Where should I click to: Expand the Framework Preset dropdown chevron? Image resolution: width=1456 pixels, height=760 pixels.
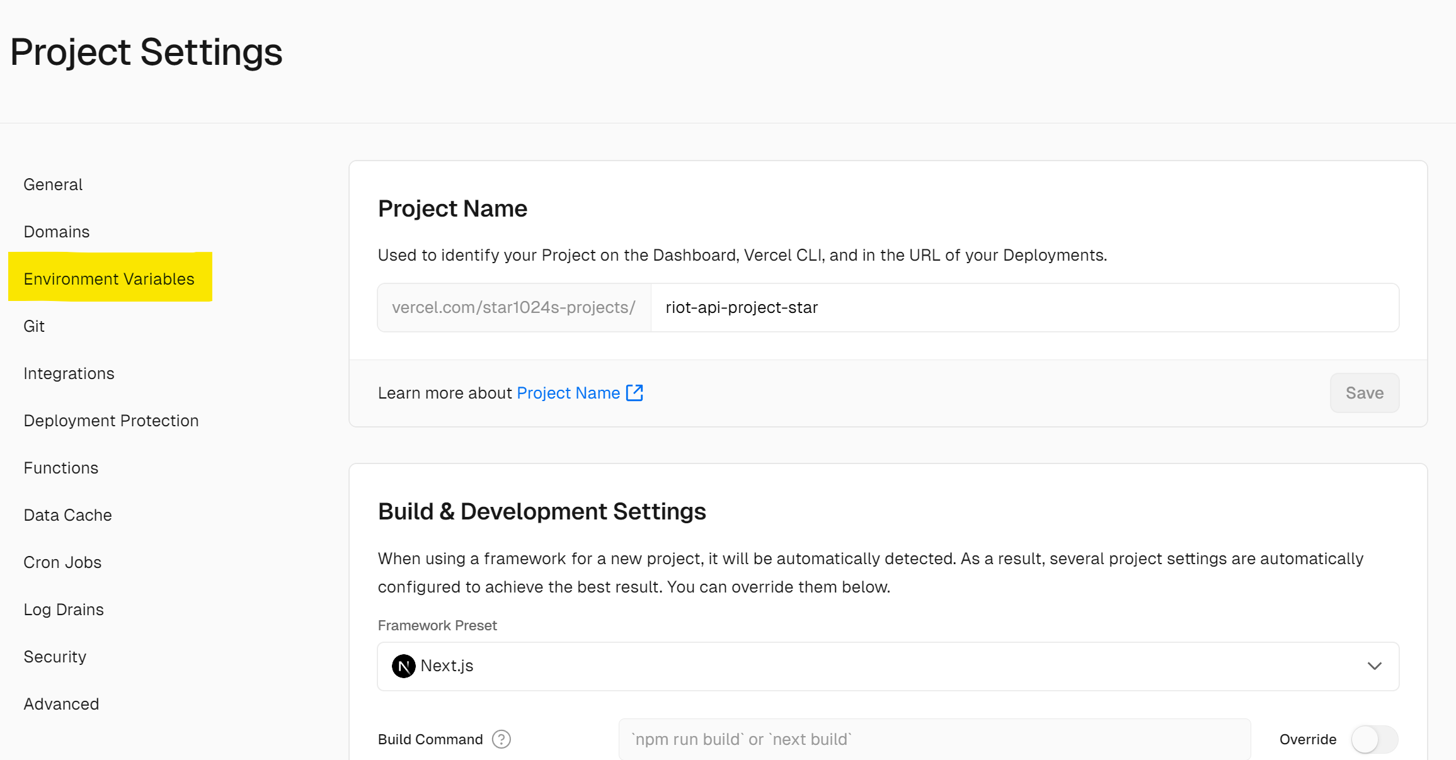tap(1375, 666)
